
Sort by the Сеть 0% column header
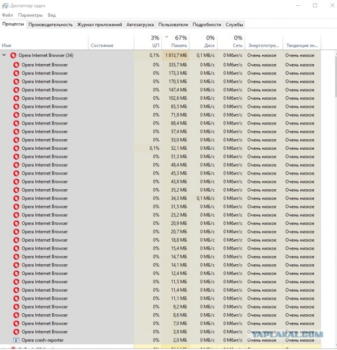coord(231,42)
